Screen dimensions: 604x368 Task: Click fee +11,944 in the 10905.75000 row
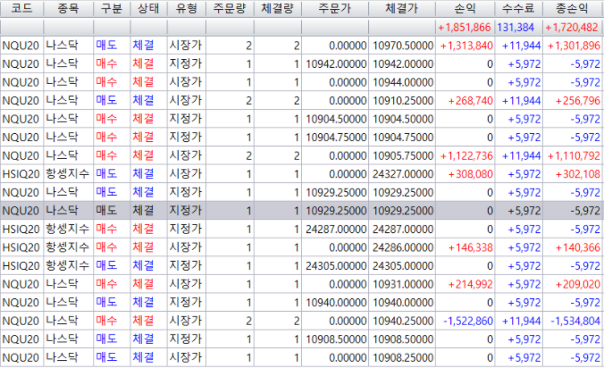click(x=522, y=155)
